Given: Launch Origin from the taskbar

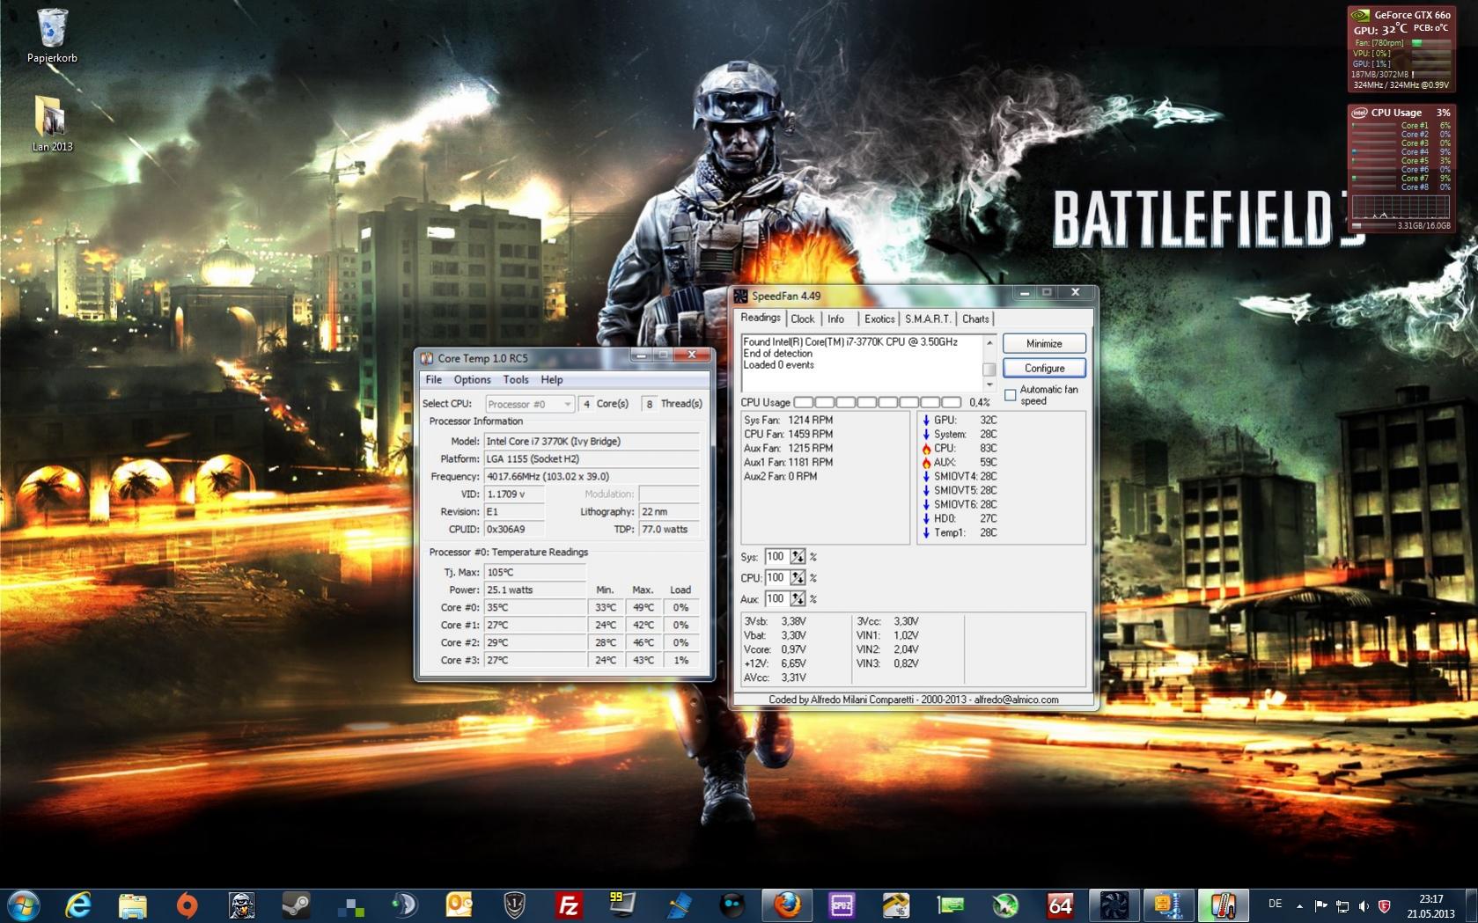Looking at the screenshot, I should click(x=187, y=905).
